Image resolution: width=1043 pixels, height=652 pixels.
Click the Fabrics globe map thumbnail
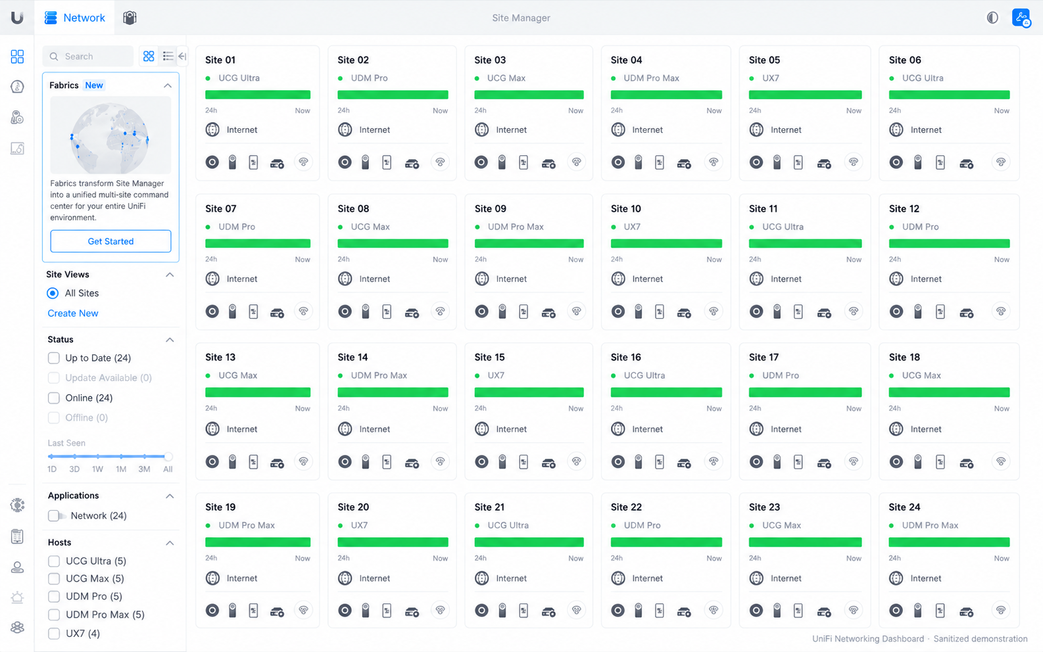(x=110, y=135)
